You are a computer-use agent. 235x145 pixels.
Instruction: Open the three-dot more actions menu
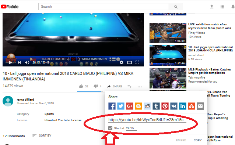tap(140, 87)
